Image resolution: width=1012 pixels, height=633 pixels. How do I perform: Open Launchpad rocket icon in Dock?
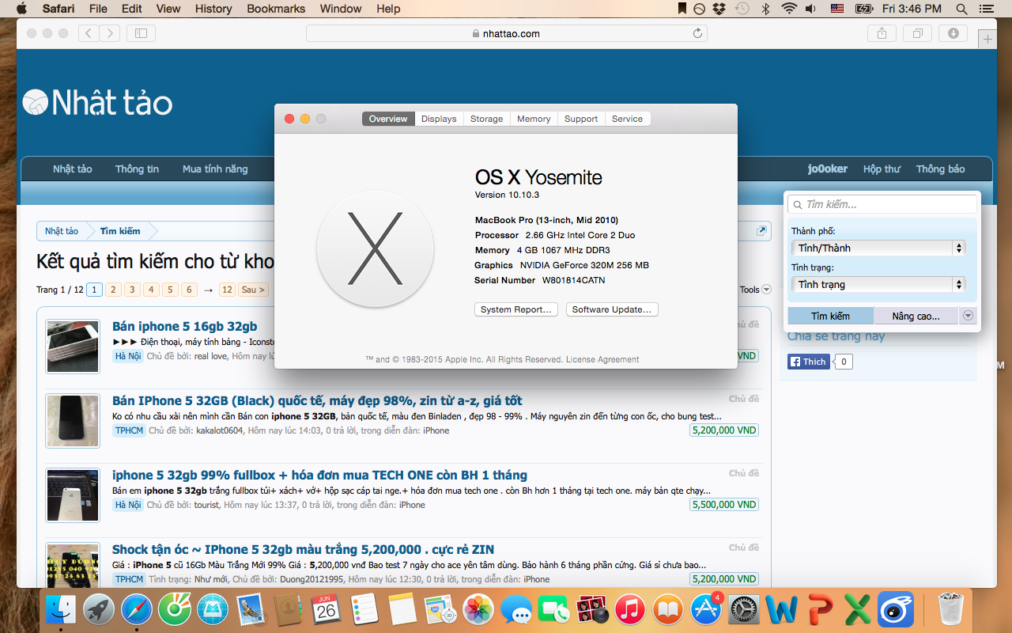99,609
